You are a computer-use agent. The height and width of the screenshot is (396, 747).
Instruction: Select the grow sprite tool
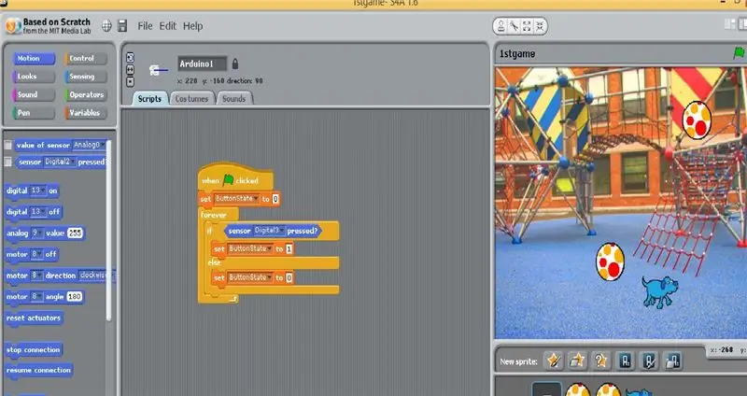point(527,26)
